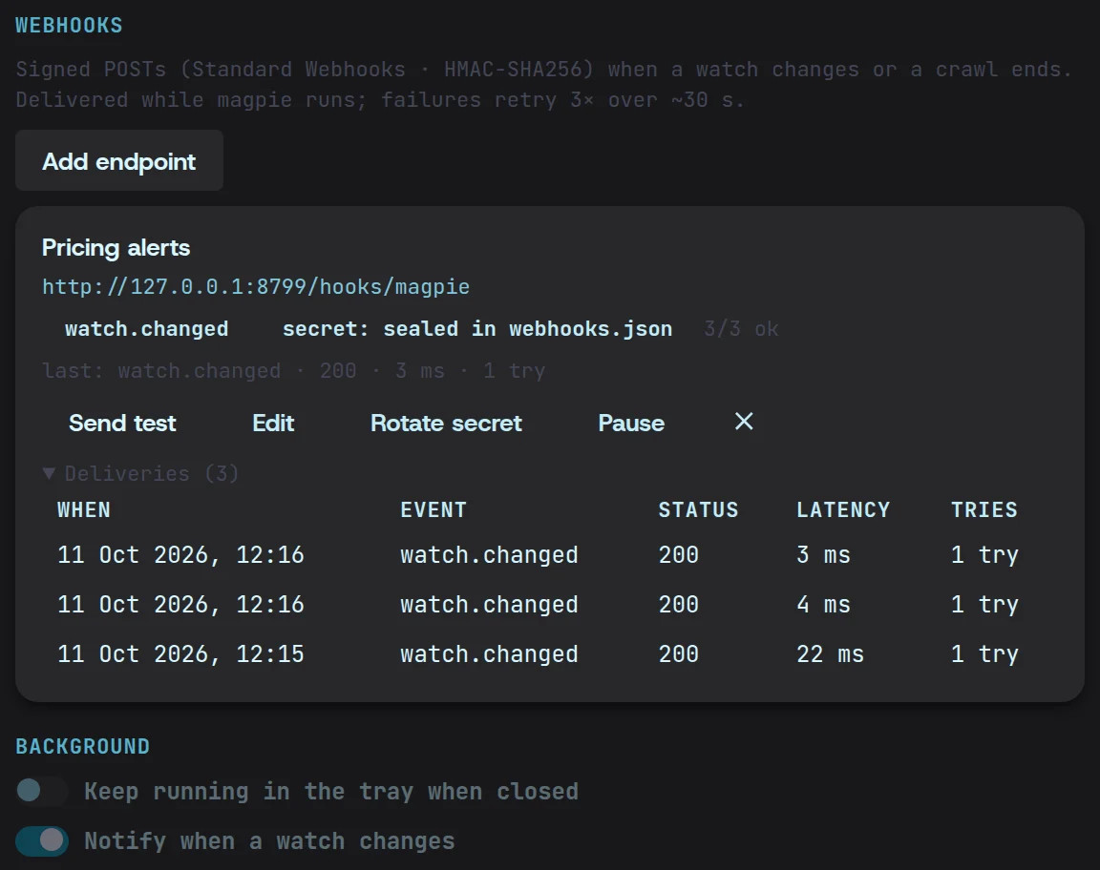Click the secret: sealed in webhooks.json label

[477, 329]
